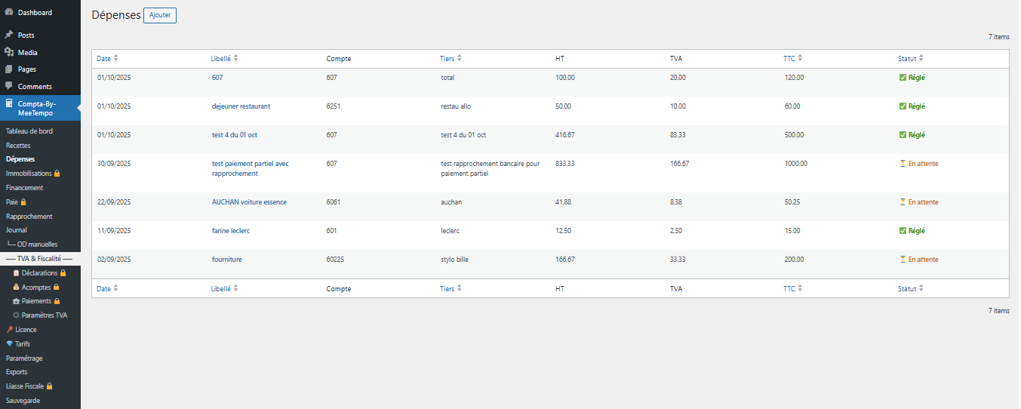Viewport: 1021px width, 409px height.
Task: Click the Posts pushpin icon
Action: [9, 35]
